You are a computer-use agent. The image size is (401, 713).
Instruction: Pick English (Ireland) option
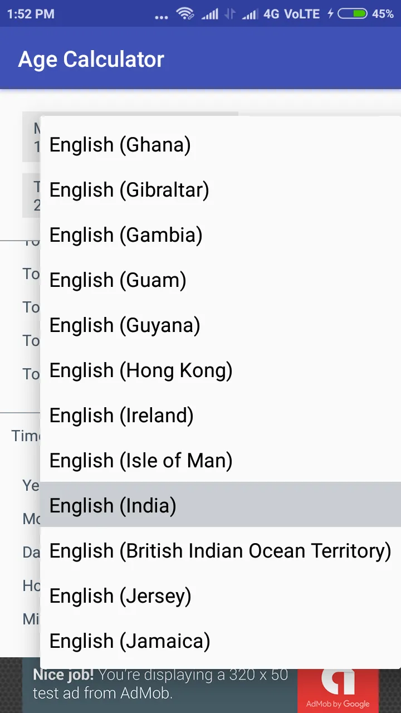tap(221, 416)
